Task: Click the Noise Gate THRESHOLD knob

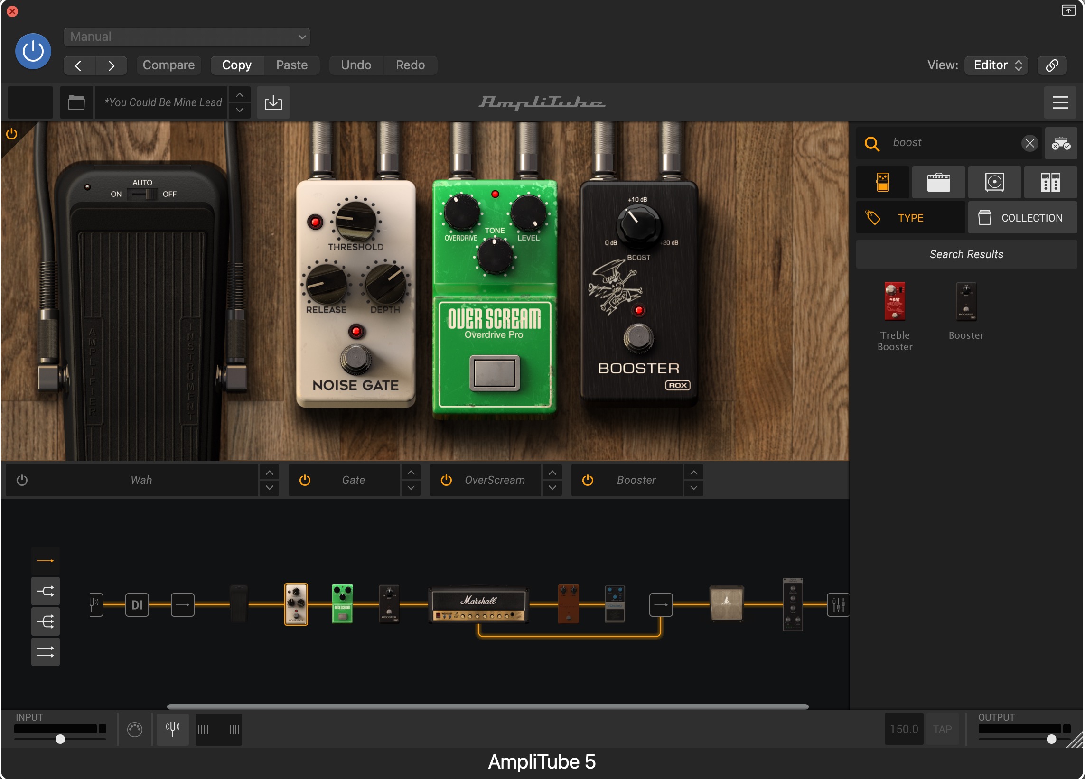Action: tap(355, 222)
